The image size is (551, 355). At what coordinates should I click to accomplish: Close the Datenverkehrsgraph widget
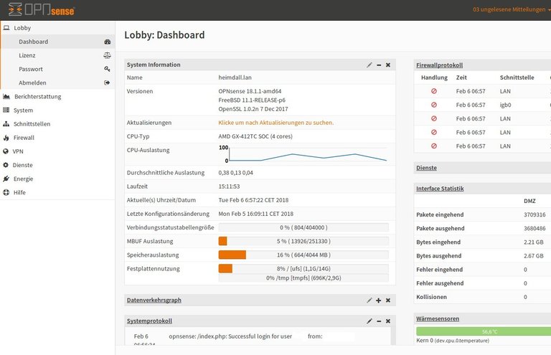(388, 300)
